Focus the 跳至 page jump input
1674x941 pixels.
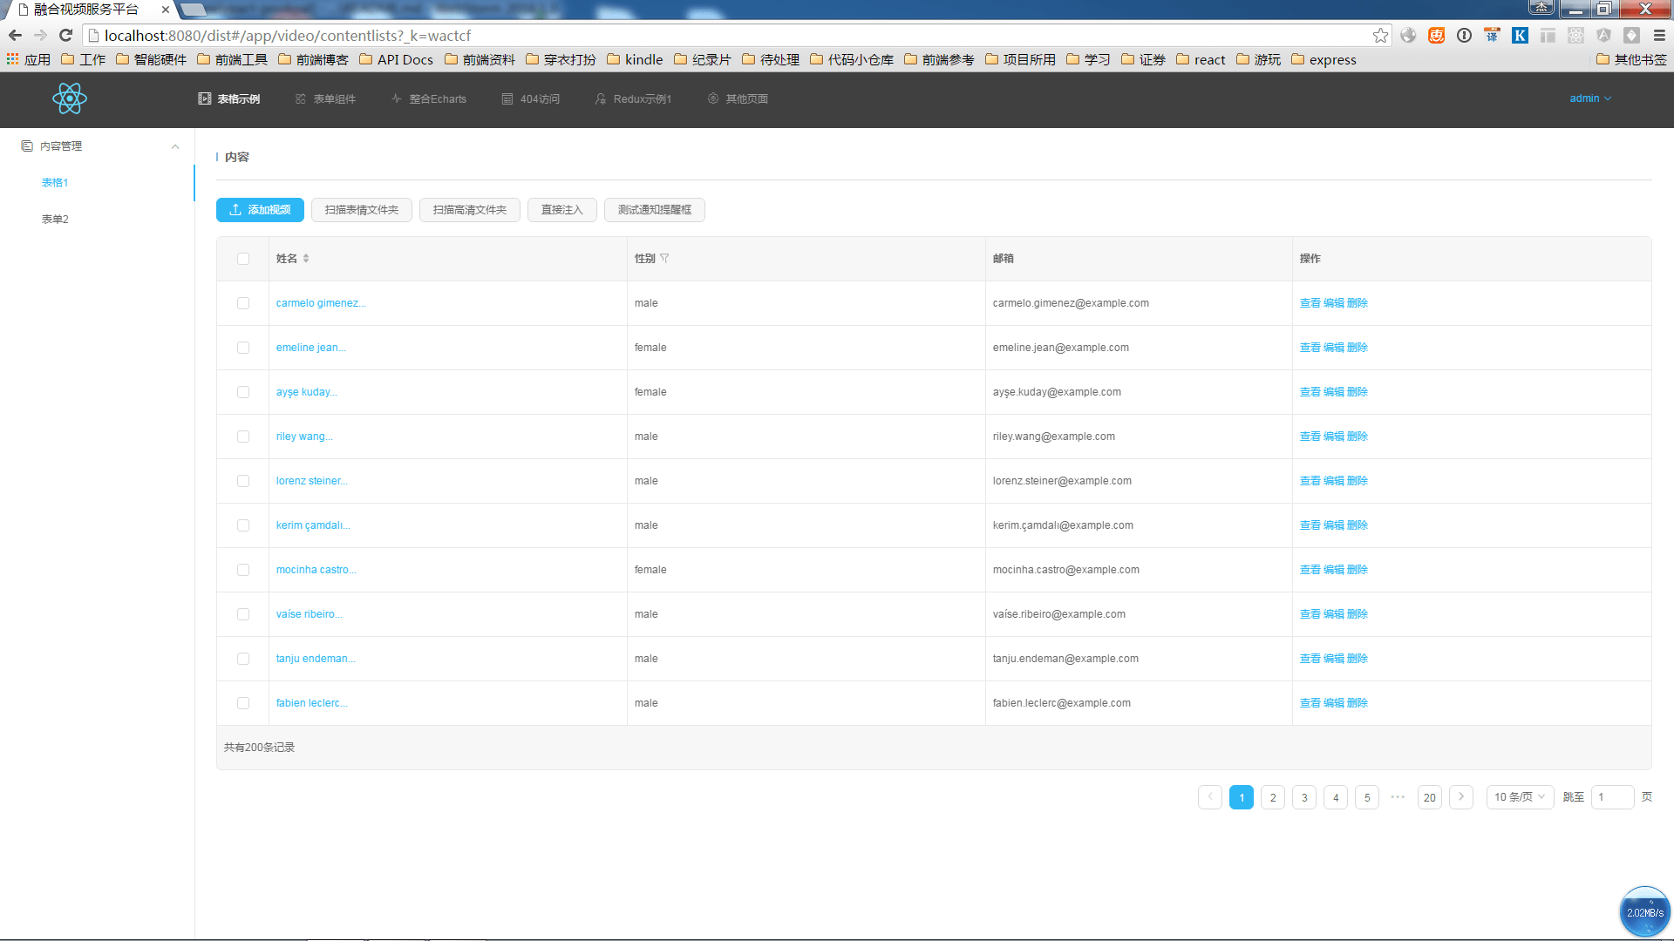pyautogui.click(x=1612, y=797)
